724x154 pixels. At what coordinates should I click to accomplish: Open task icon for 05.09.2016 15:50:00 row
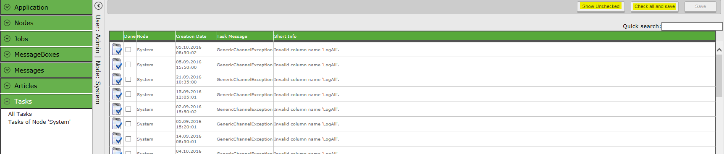117,64
